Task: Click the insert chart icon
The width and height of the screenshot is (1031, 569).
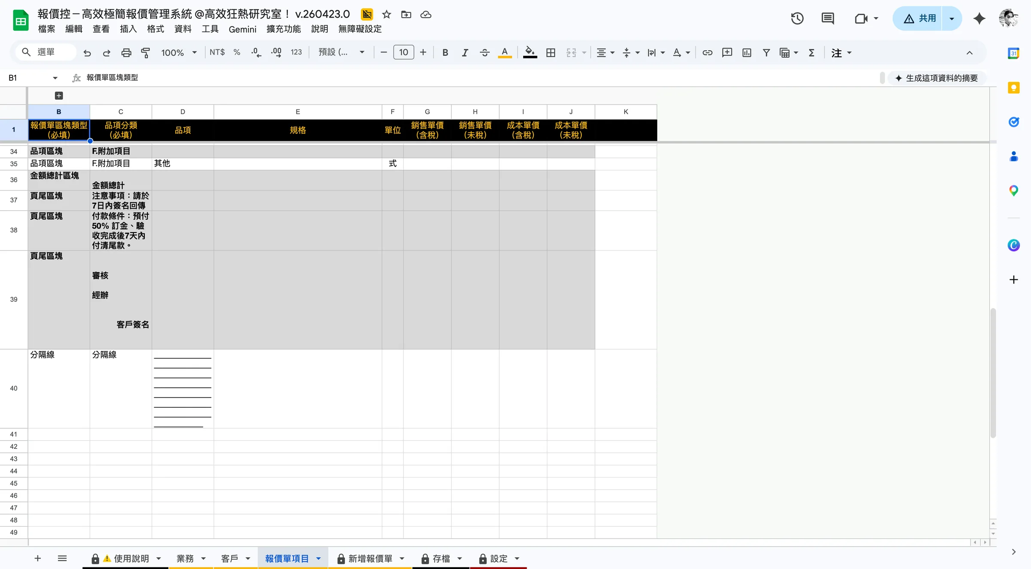Action: [747, 53]
